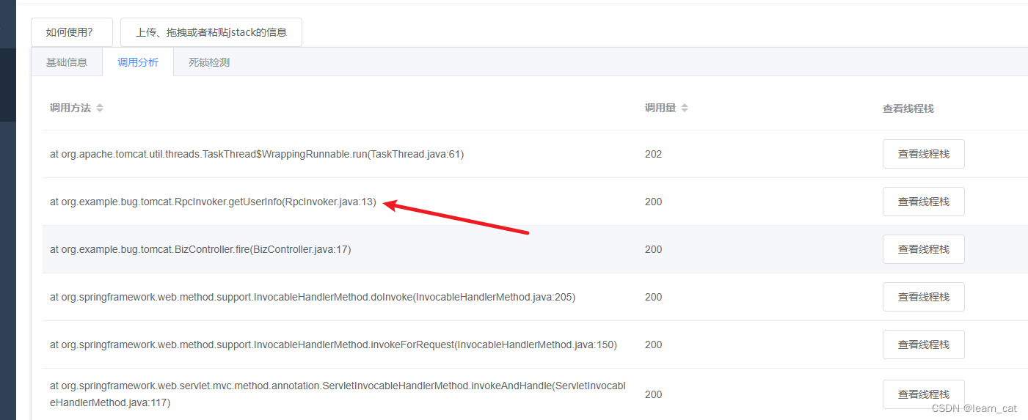Select the 调用分析 tab

click(138, 62)
